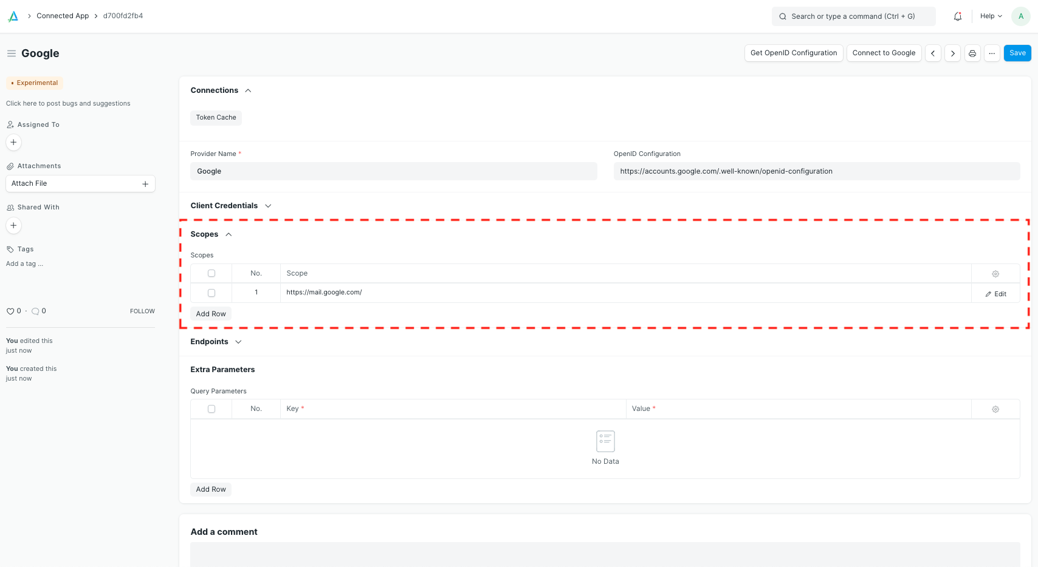Click the Attach File button
This screenshot has width=1038, height=567.
80,184
